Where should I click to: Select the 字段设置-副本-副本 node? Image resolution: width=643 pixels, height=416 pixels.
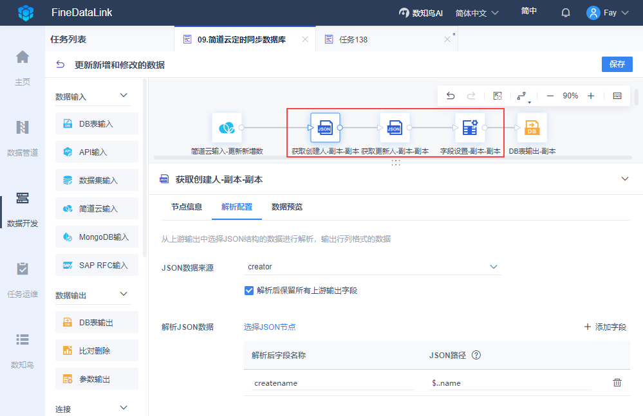(470, 128)
